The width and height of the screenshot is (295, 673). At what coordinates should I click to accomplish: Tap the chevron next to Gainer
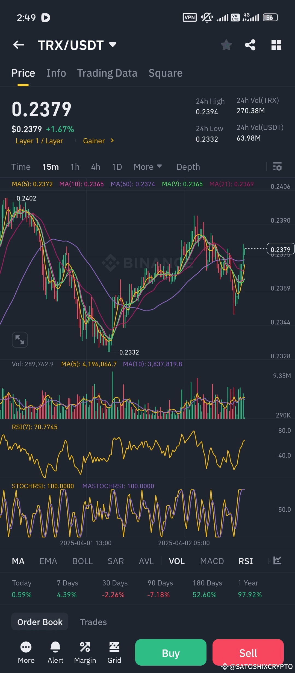tap(112, 141)
